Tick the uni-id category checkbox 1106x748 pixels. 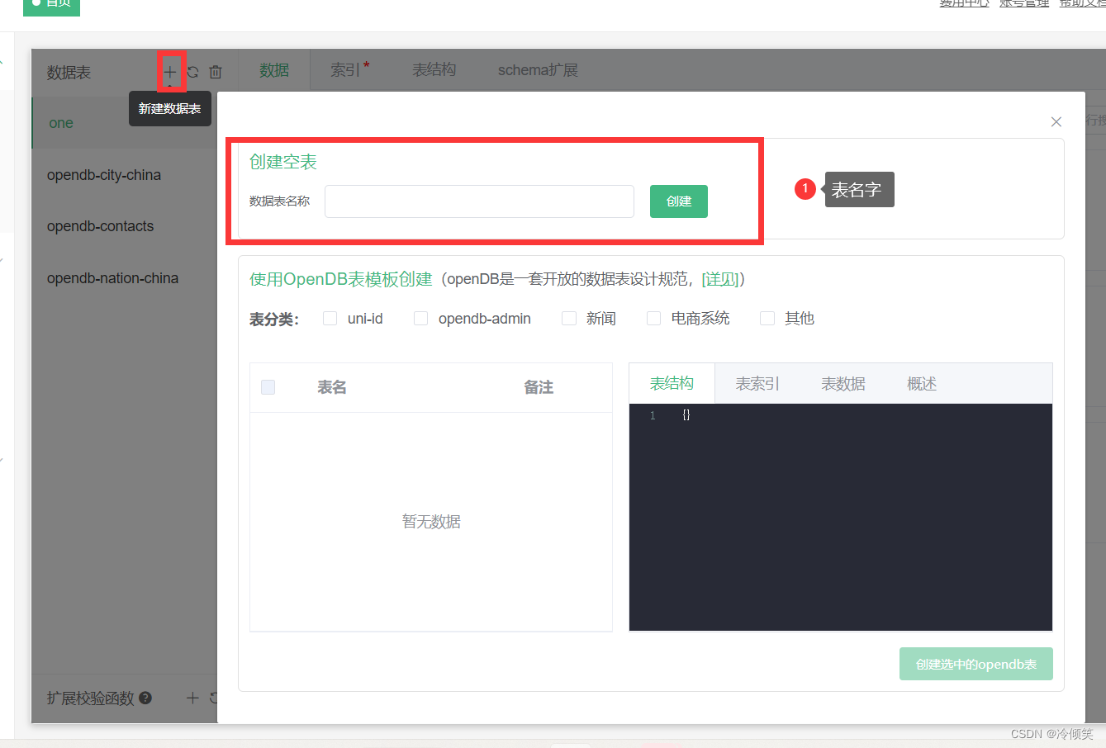pyautogui.click(x=330, y=318)
